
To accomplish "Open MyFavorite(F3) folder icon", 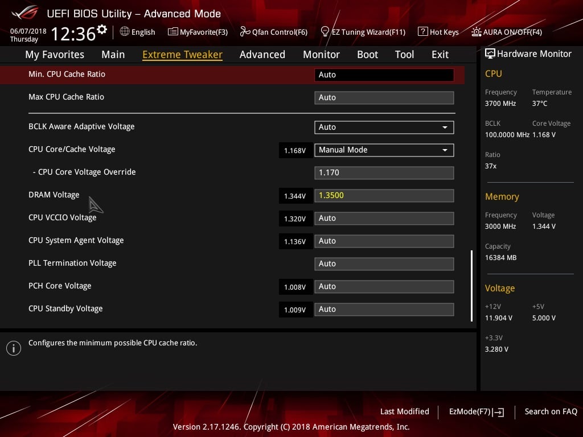I will point(173,32).
